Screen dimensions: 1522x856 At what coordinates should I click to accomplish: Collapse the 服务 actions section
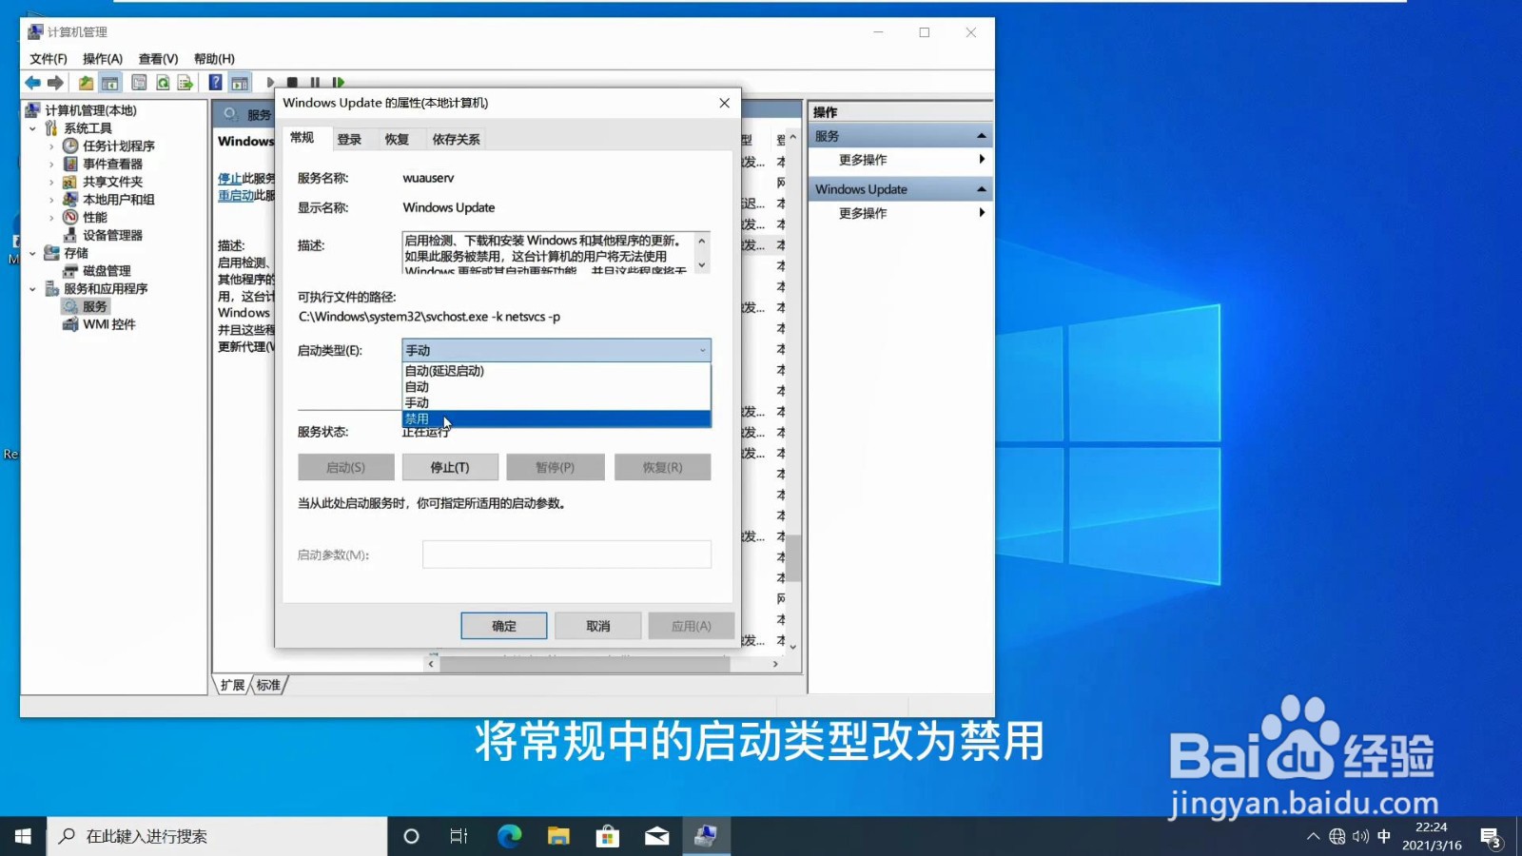click(982, 136)
